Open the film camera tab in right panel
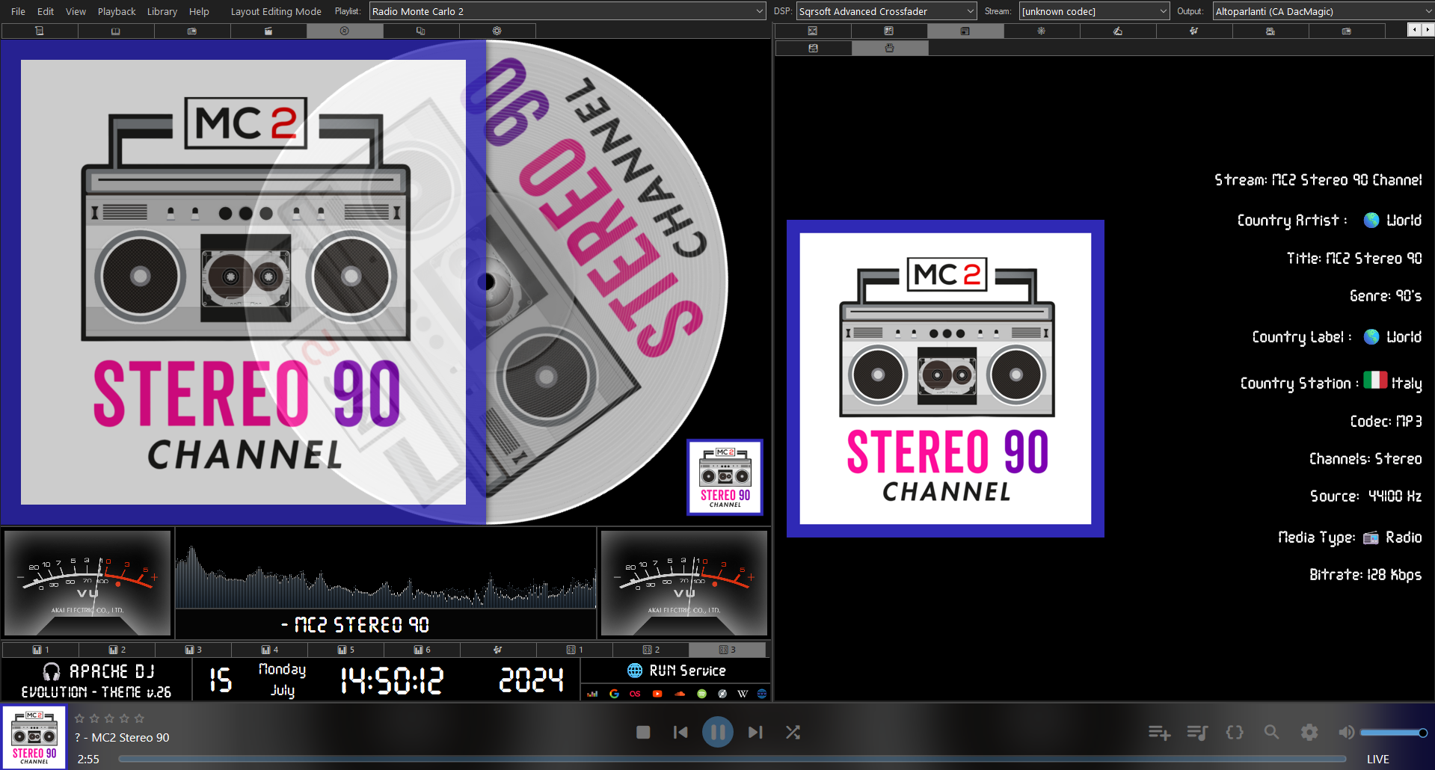 pos(1270,31)
